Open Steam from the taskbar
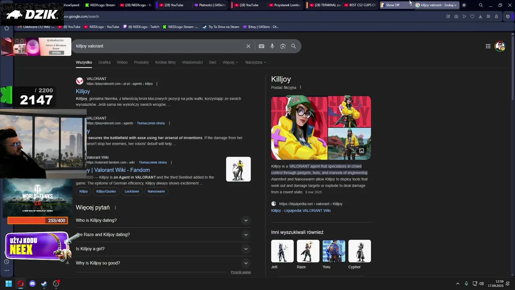Viewport: 515px width, 290px height. (x=44, y=284)
